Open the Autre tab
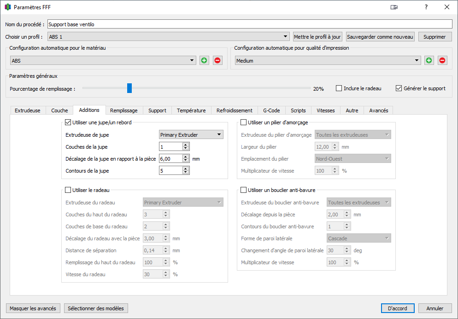Screen dimensions: 458x319 click(x=352, y=110)
